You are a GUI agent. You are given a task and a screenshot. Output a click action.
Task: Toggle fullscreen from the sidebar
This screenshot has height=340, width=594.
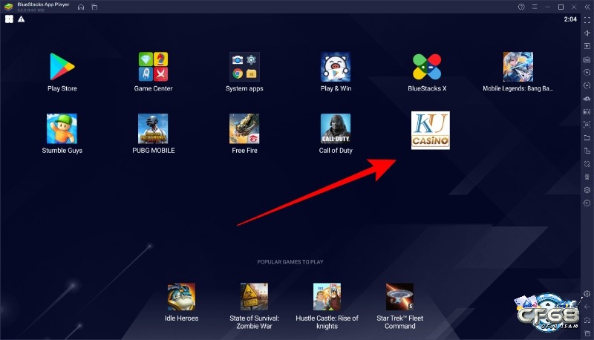587,20
